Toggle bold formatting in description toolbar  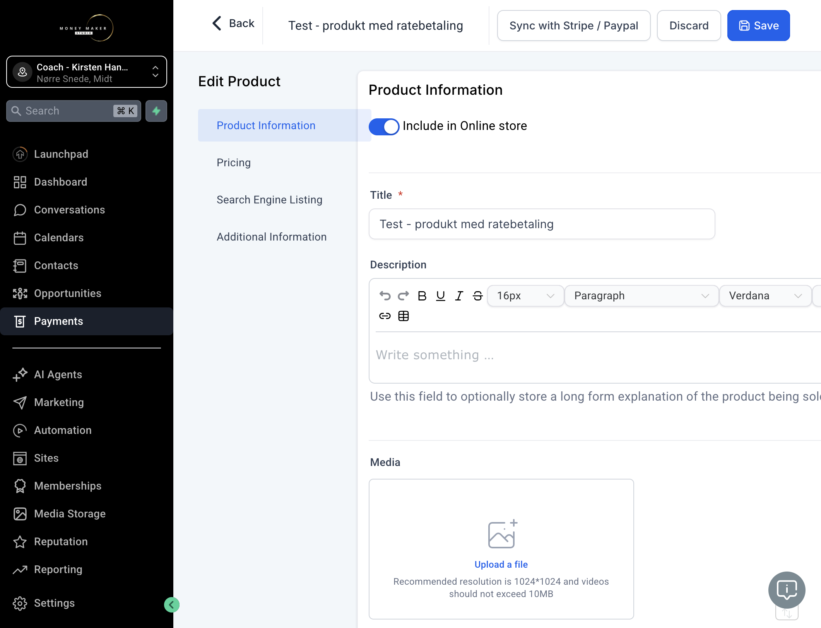click(422, 296)
